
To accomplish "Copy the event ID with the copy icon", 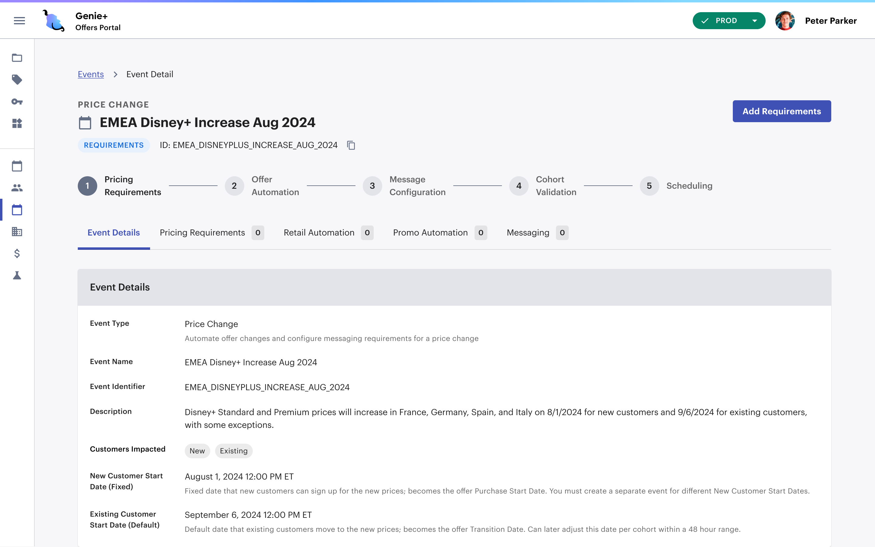I will pos(351,145).
